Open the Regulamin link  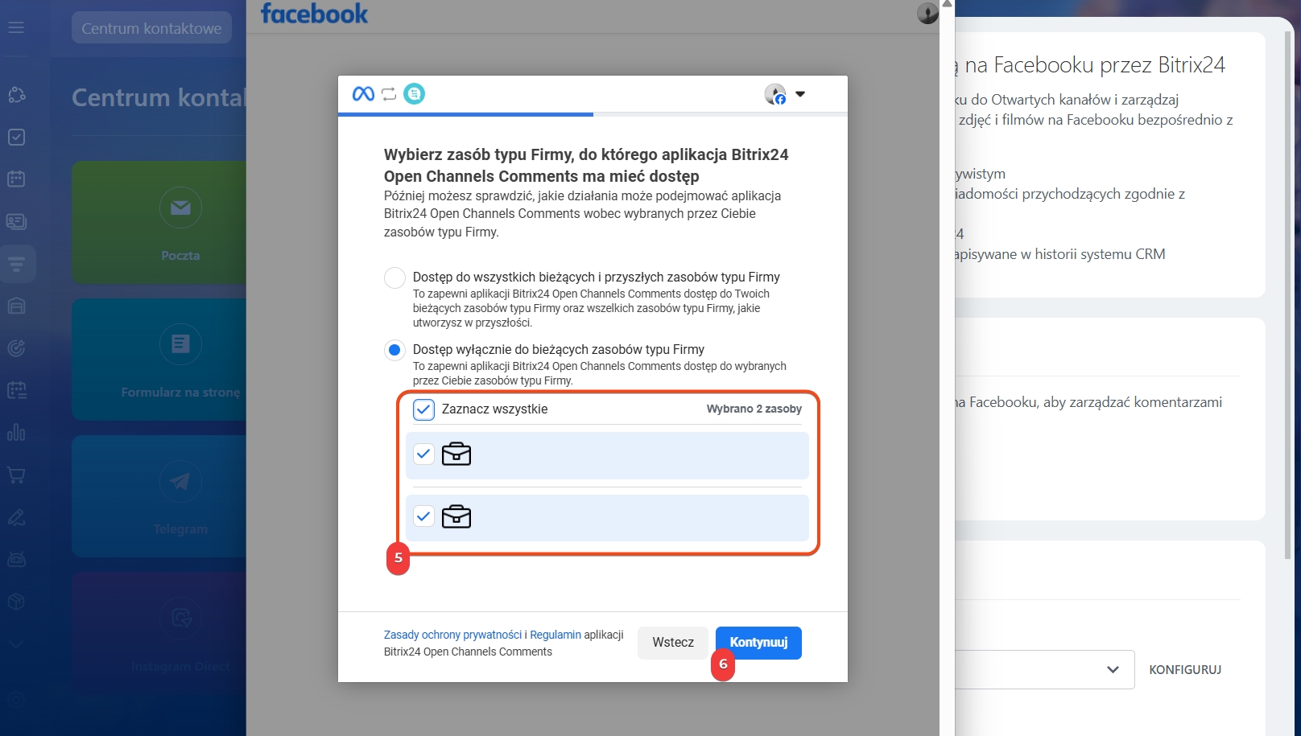[x=556, y=635]
